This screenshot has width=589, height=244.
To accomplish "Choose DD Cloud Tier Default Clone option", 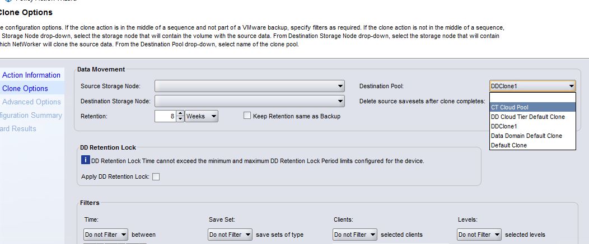I will [532, 117].
